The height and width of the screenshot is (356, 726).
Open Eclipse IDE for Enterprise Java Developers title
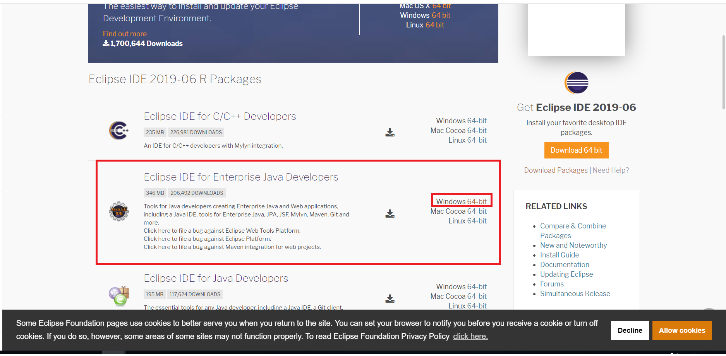coord(241,177)
